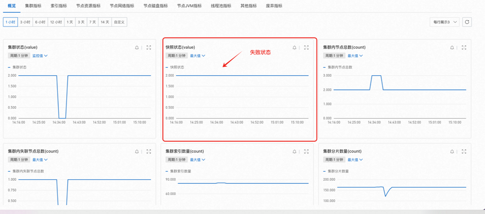Click bell icon on 集群分片数量 chart
The width and height of the screenshot is (485, 214).
pyautogui.click(x=452, y=152)
